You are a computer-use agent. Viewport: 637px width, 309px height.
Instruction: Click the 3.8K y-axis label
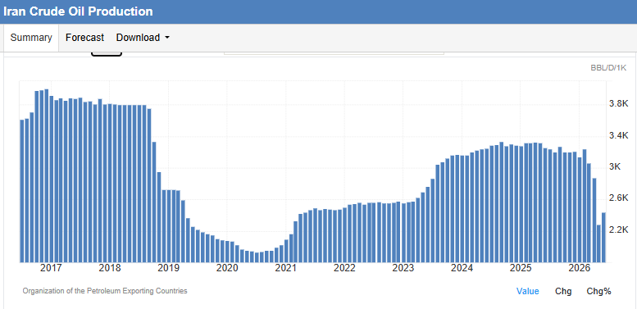coord(619,104)
